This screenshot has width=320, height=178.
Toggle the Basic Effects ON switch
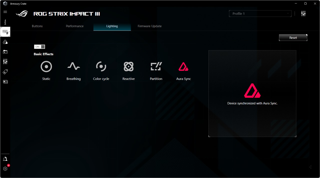39,47
